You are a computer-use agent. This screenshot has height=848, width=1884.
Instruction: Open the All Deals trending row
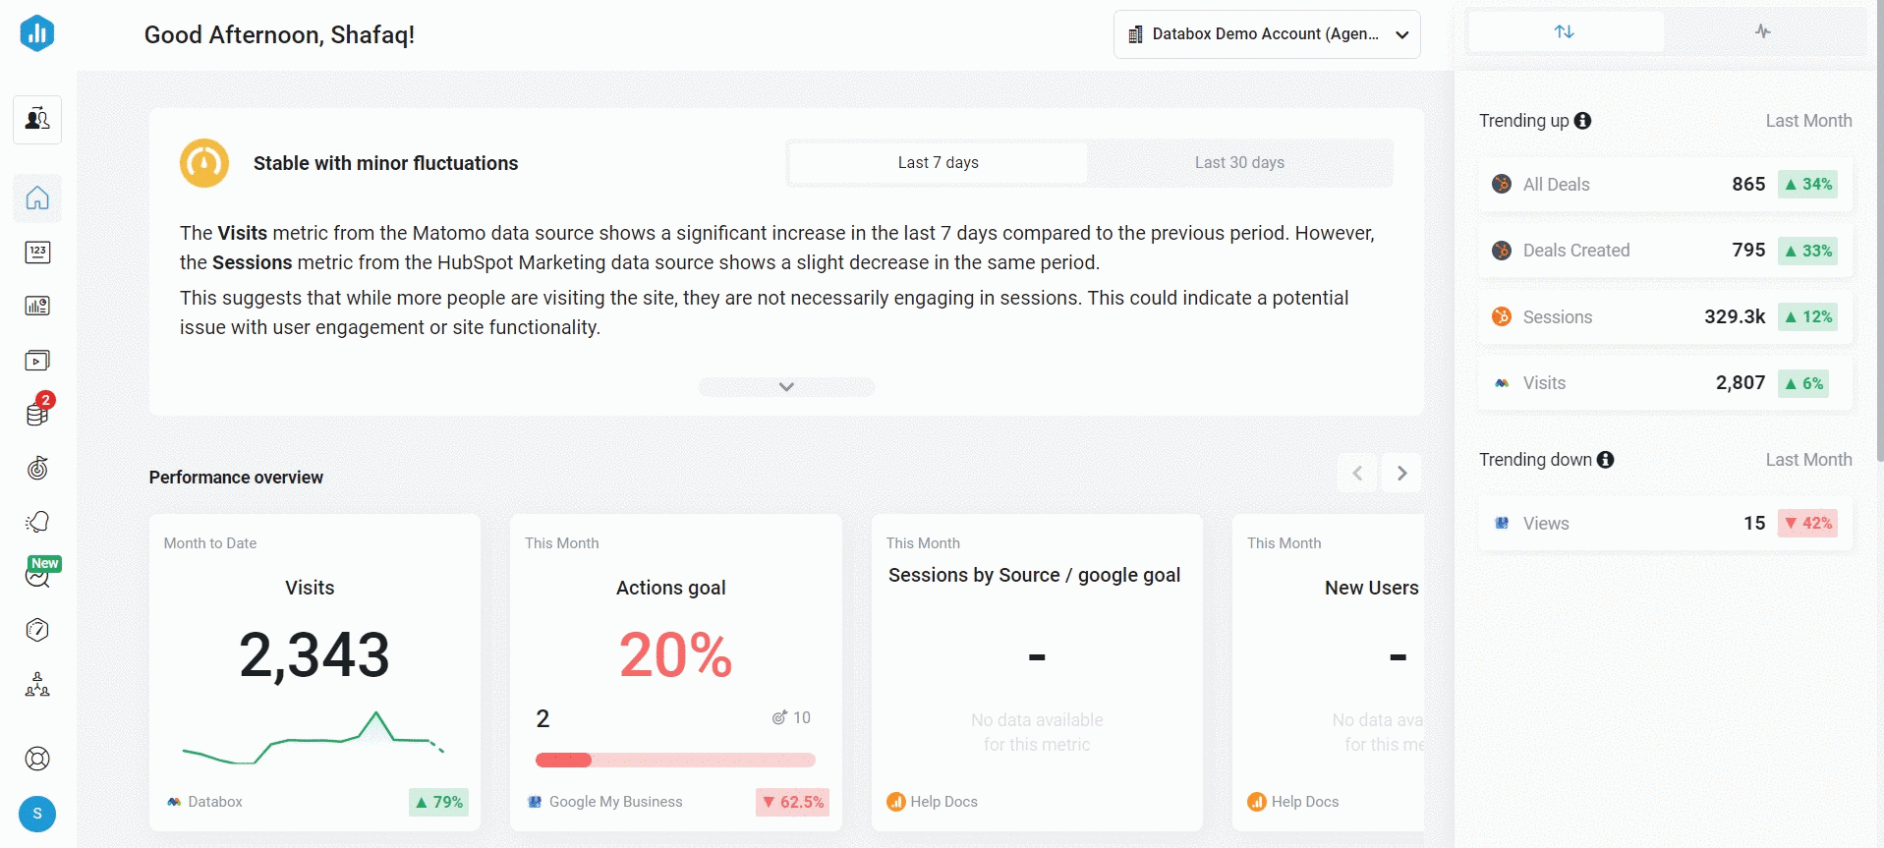click(1665, 185)
